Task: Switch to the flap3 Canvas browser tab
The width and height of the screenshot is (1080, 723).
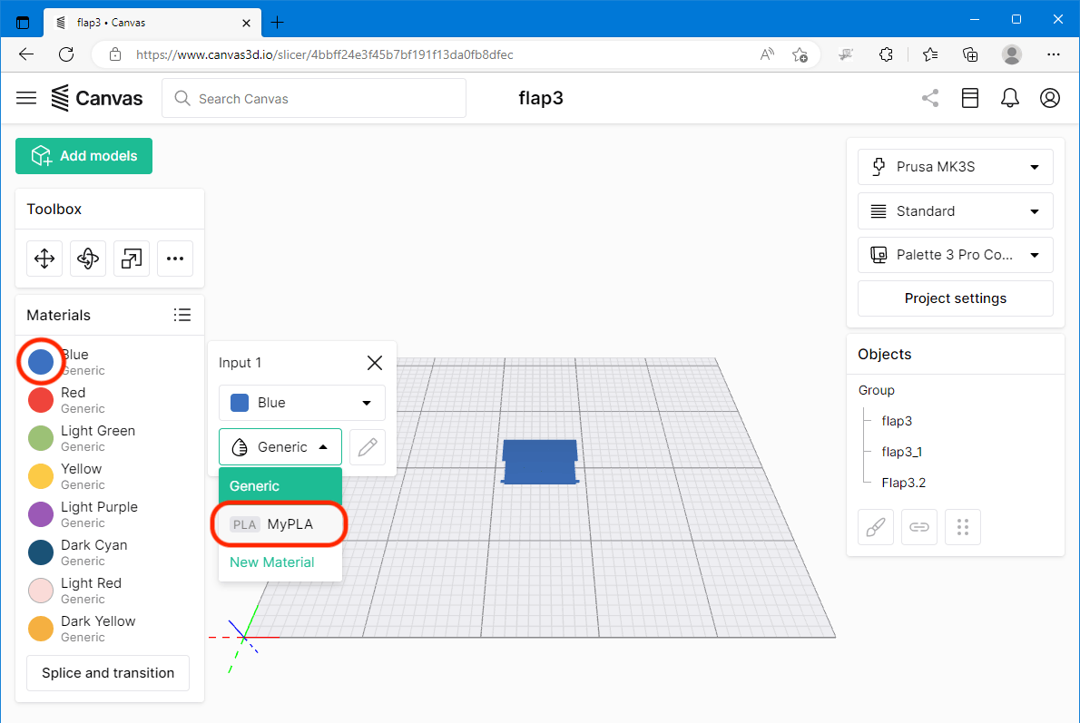Action: (152, 23)
